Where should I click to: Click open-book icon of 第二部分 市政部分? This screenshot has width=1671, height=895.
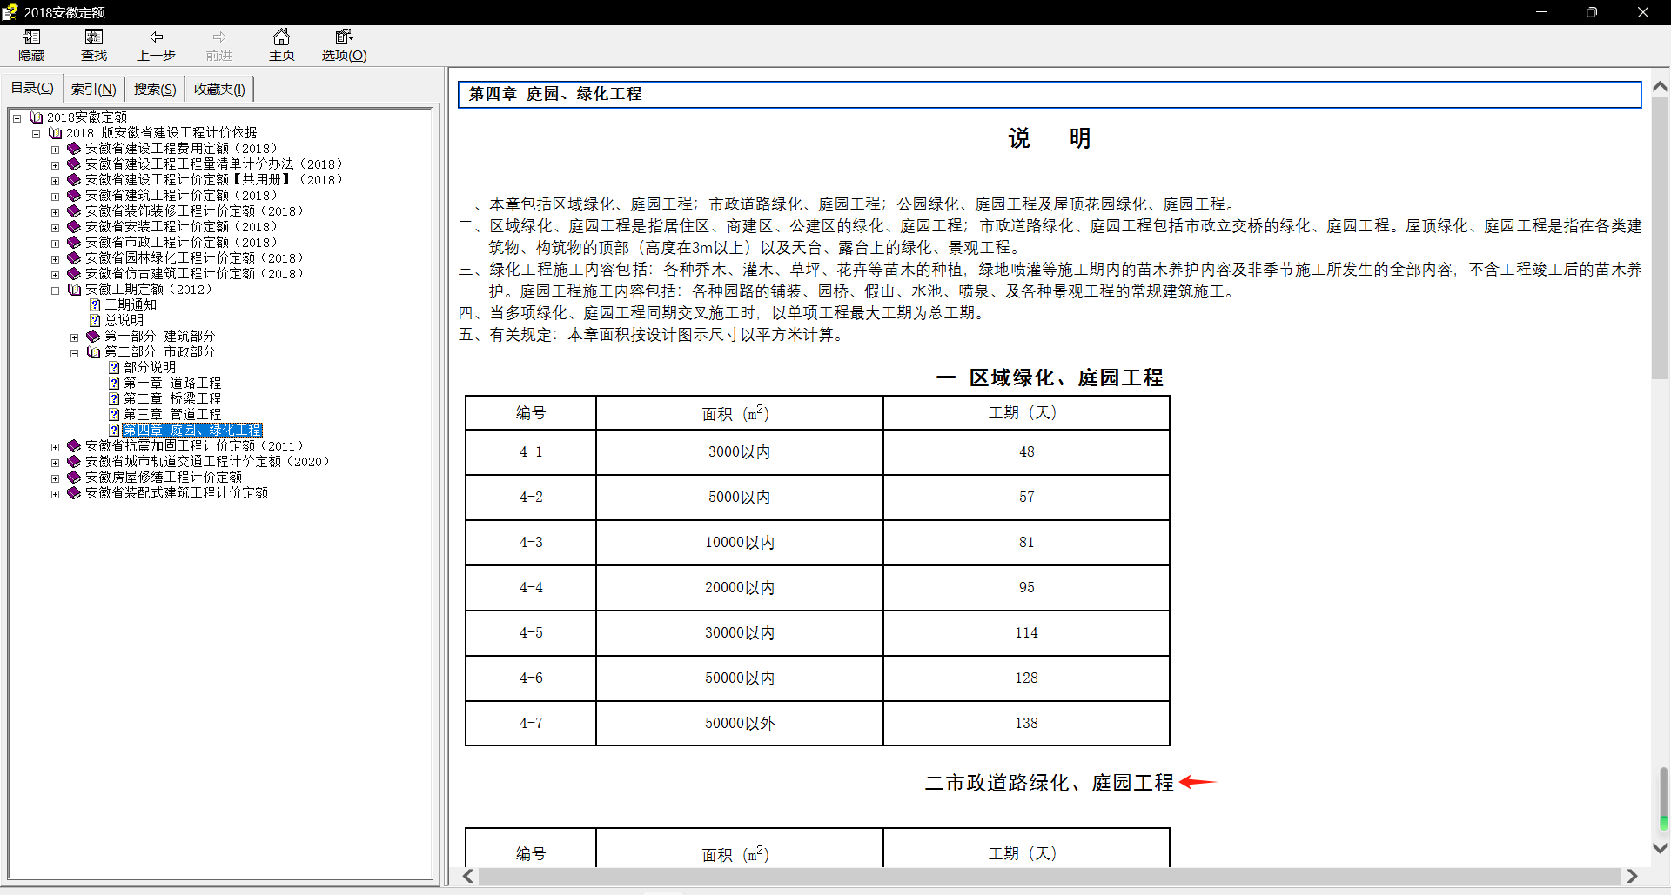click(x=94, y=352)
